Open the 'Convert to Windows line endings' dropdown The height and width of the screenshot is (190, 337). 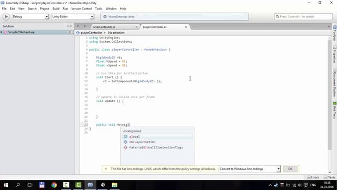249,169
